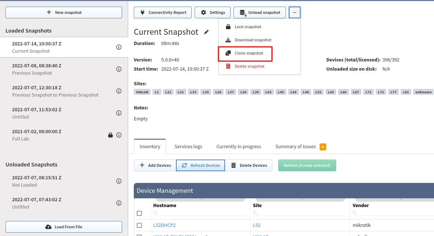Click the orange issues count badge 6
The width and height of the screenshot is (434, 236).
pos(323,147)
